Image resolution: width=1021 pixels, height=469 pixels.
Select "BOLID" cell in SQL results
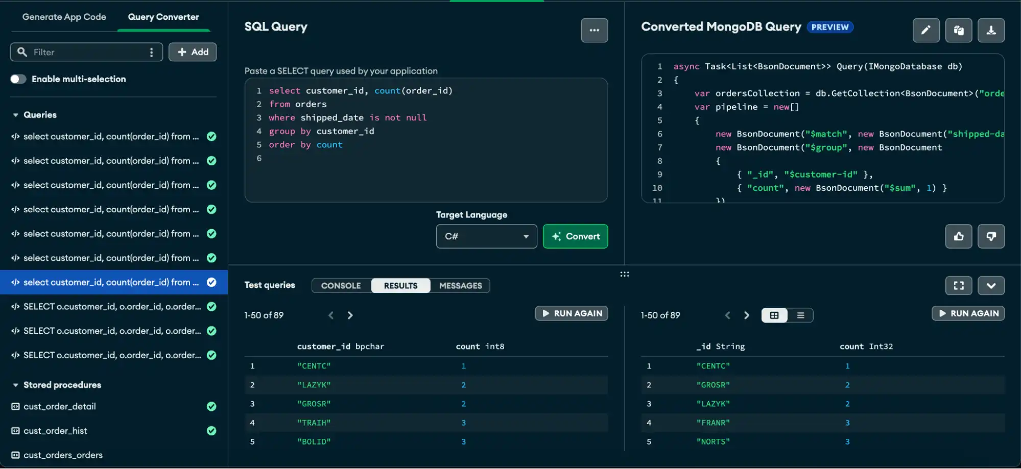tap(314, 441)
